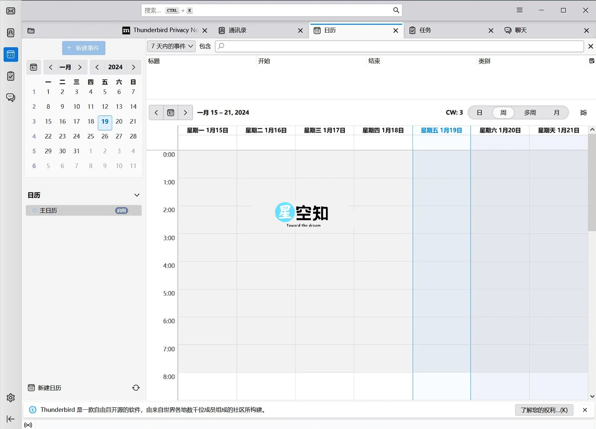This screenshot has width=596, height=429.
Task: Open Settings via the gear icon
Action: tap(10, 398)
